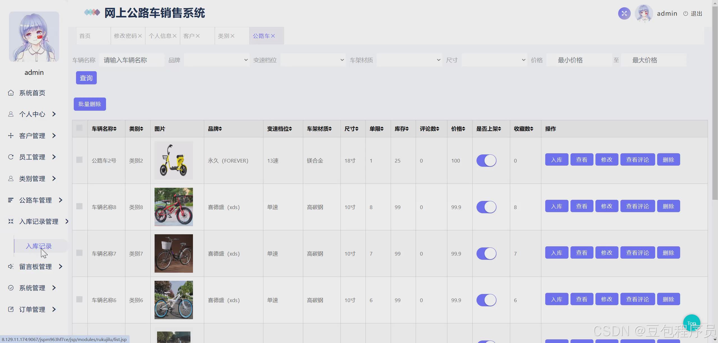The image size is (718, 343).
Task: Click the fullscreen icon near admin
Action: pyautogui.click(x=624, y=13)
